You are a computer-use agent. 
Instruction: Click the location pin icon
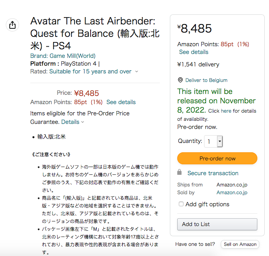click(x=180, y=80)
